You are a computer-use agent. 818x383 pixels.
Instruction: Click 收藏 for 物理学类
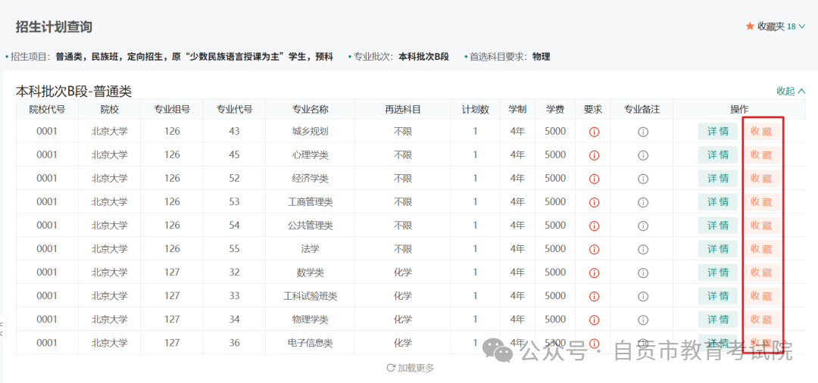(761, 319)
